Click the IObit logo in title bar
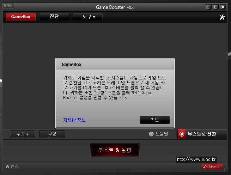231x175 pixels. (8, 6)
